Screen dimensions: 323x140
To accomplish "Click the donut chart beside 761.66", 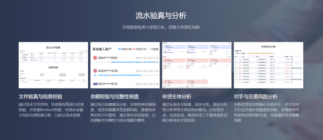I will click(x=166, y=47).
